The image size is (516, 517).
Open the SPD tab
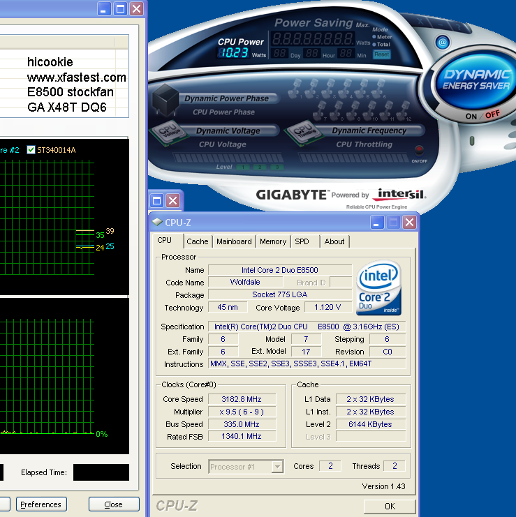(302, 241)
